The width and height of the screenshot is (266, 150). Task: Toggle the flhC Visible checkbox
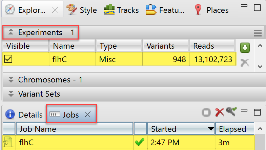coord(8,59)
